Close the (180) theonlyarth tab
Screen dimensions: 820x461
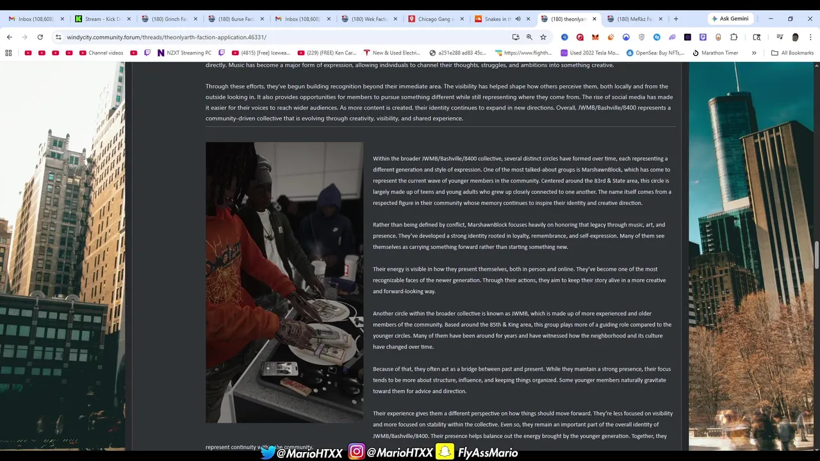point(594,19)
